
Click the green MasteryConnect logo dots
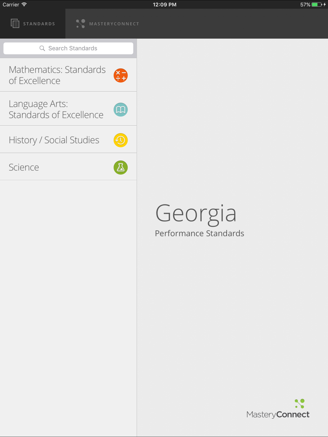pos(300,403)
